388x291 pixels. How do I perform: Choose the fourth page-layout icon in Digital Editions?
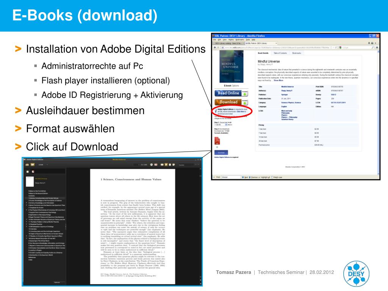[x=174, y=165]
